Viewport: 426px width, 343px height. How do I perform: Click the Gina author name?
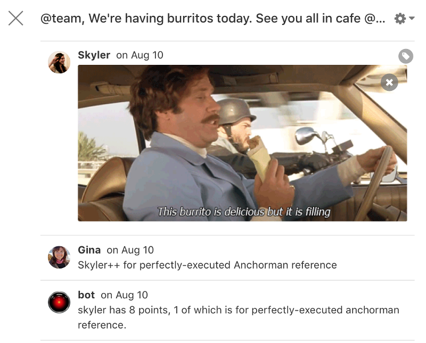tap(89, 250)
